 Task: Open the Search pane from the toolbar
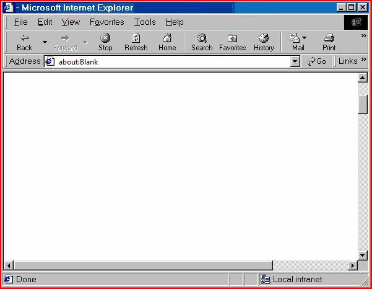coord(202,42)
